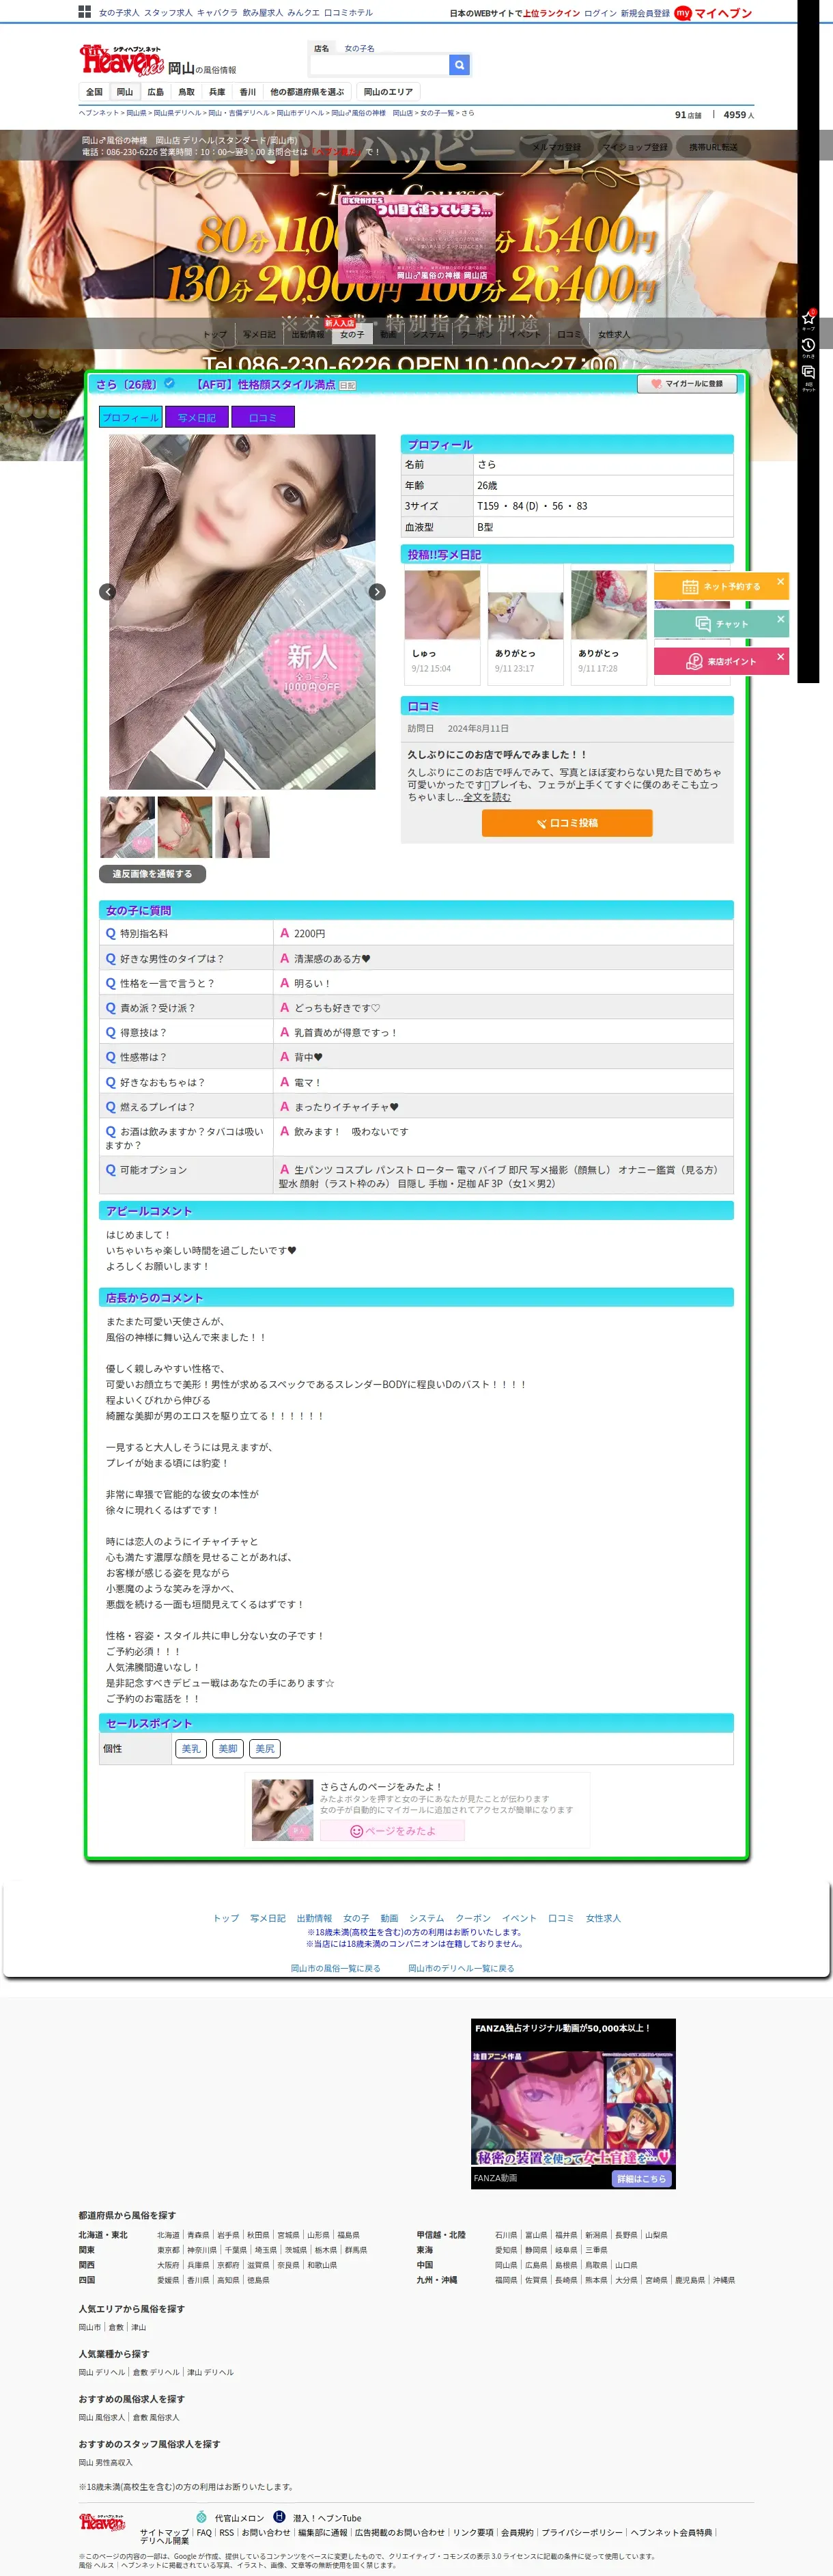This screenshot has width=833, height=2576.
Task: Open the 女の子 shop menu tab
Action: click(352, 334)
